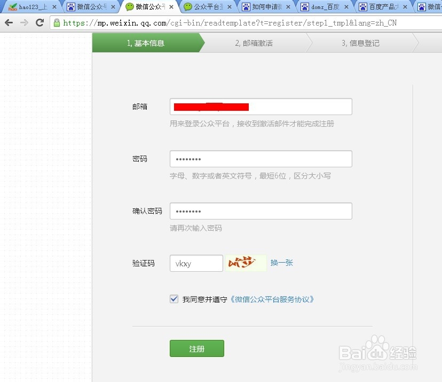Viewport: 442px width, 382px height.
Task: Reload the page with refresh icon
Action: pyautogui.click(x=40, y=22)
